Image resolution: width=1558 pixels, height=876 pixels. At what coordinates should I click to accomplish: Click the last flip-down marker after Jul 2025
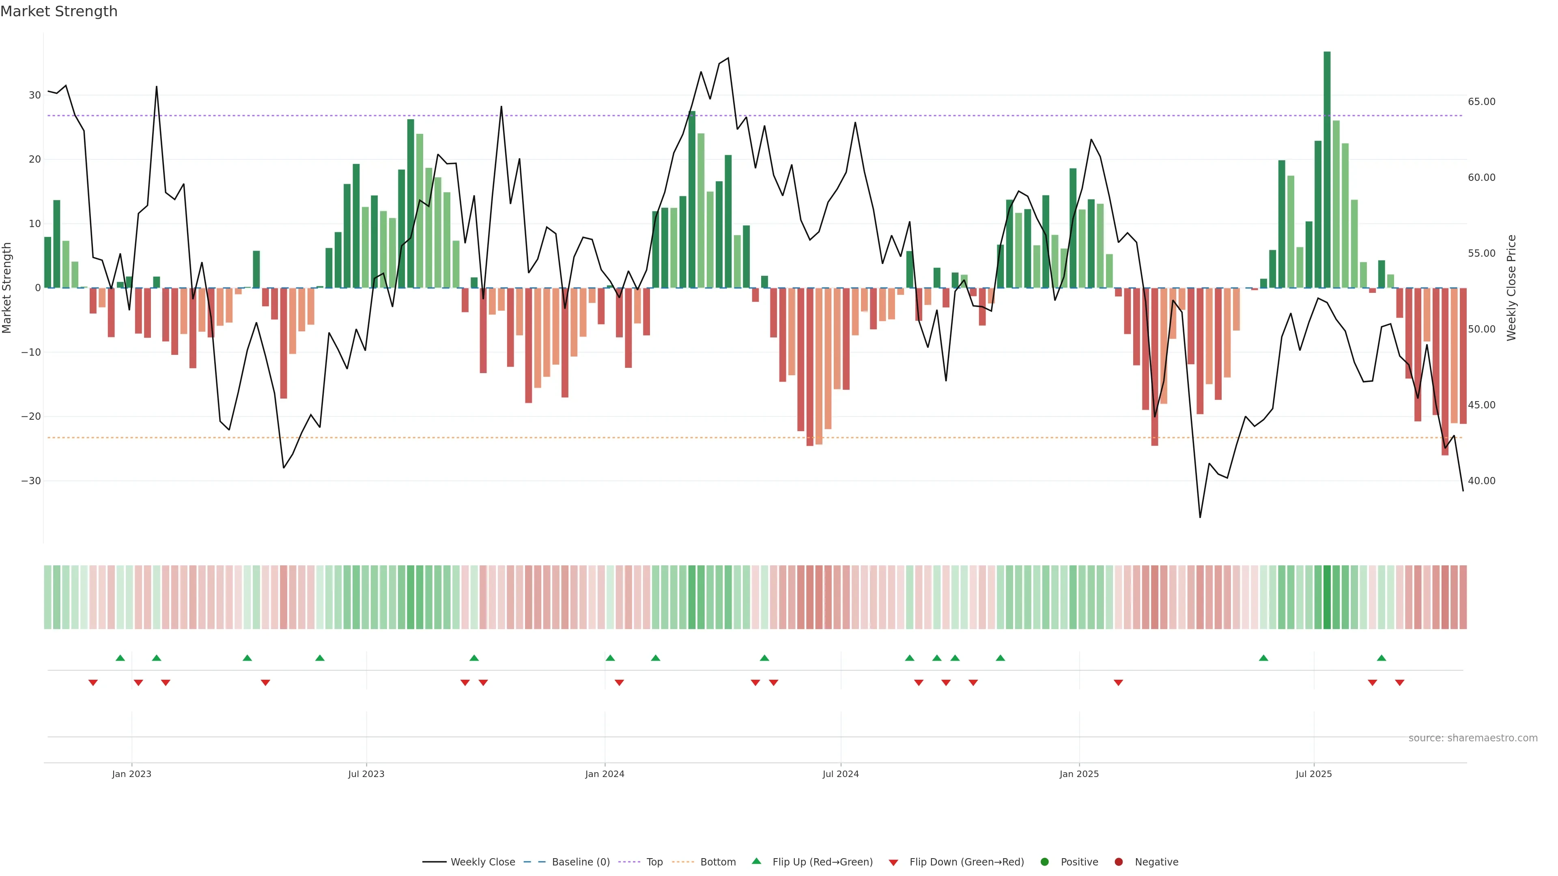pos(1399,683)
